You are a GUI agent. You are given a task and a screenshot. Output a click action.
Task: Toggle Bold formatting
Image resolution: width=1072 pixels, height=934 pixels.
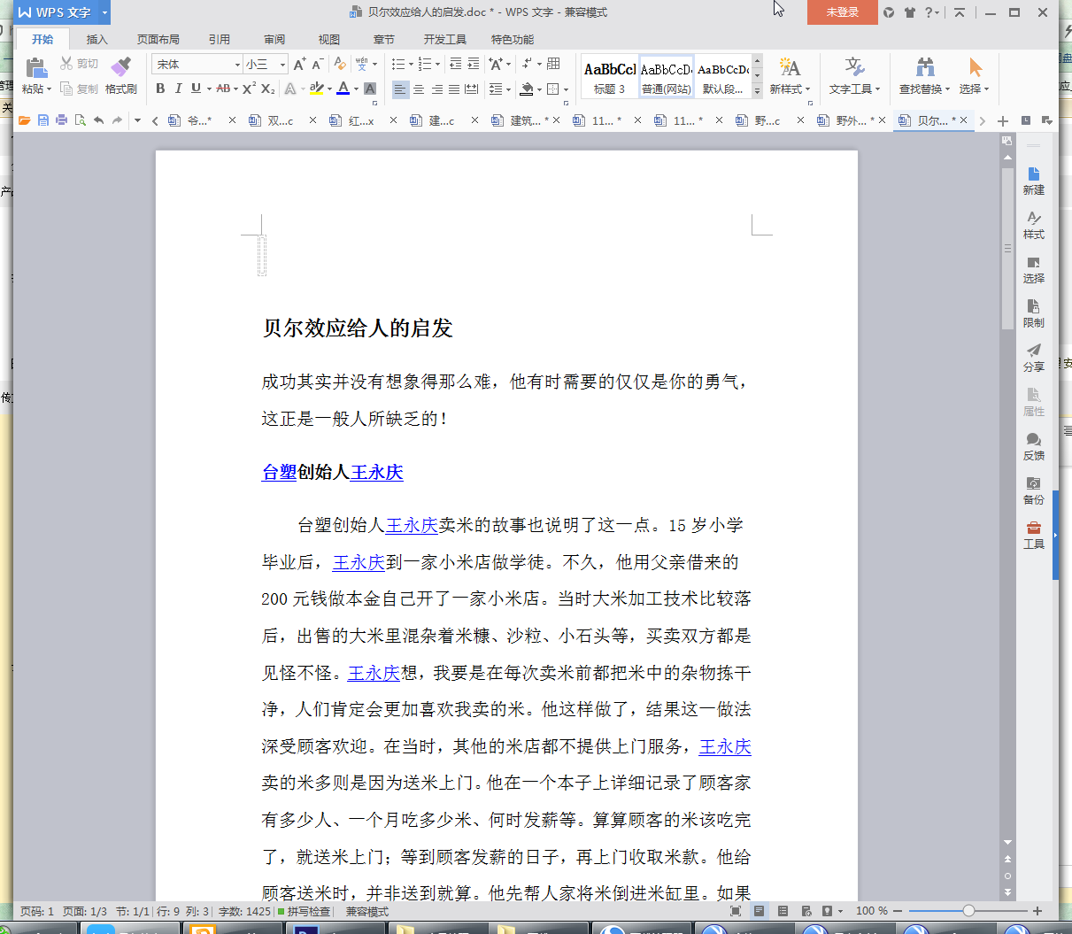160,89
